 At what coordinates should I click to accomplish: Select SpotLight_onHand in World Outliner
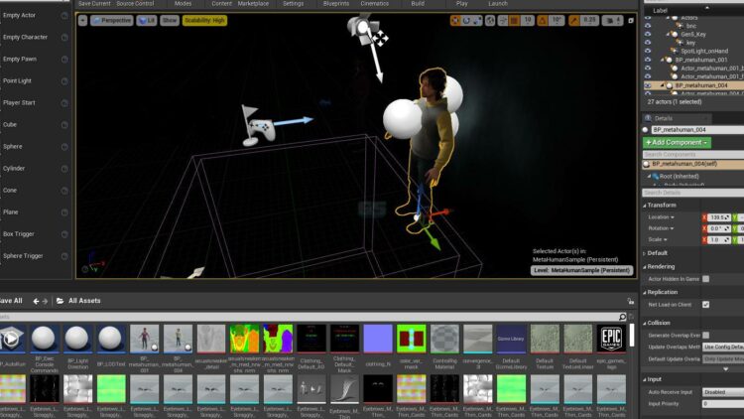tap(704, 51)
